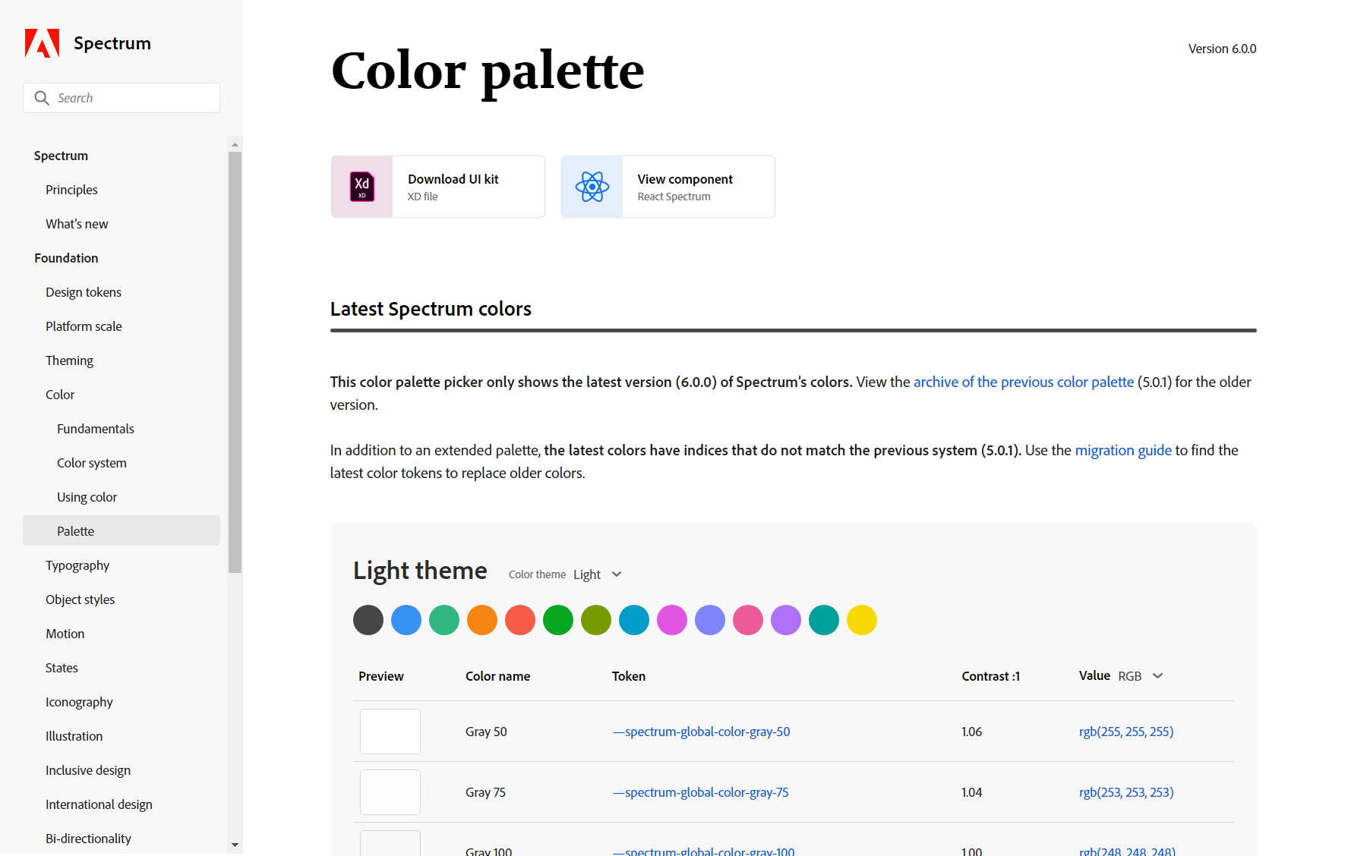Open the Value RGB format dropdown

1140,676
